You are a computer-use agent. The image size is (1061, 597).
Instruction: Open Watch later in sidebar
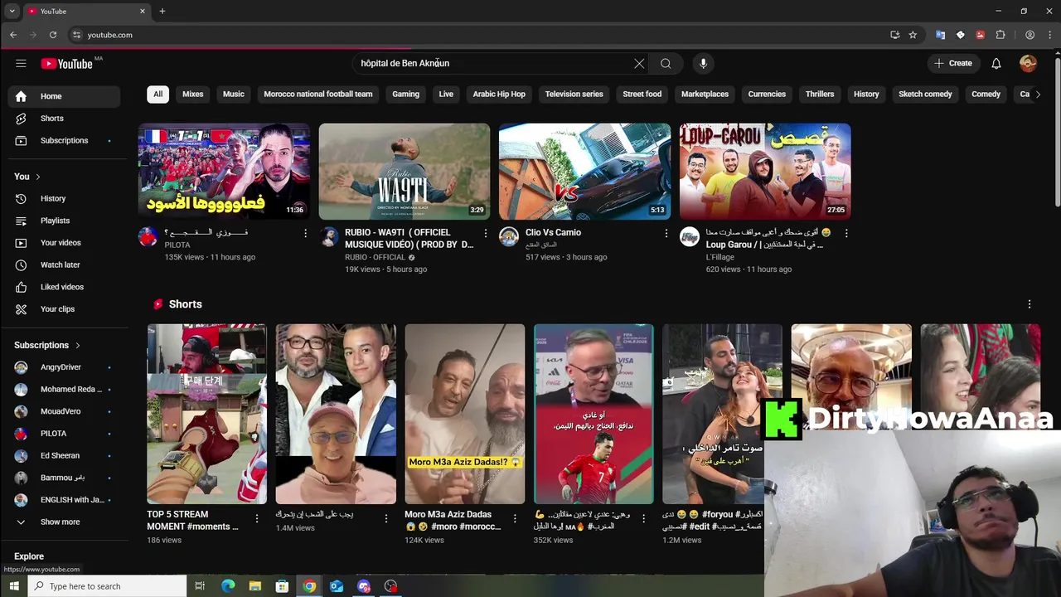click(65, 265)
